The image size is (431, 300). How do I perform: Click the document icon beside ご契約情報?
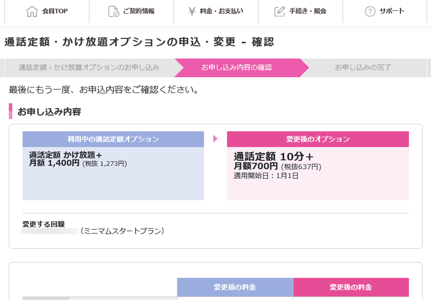(x=113, y=12)
